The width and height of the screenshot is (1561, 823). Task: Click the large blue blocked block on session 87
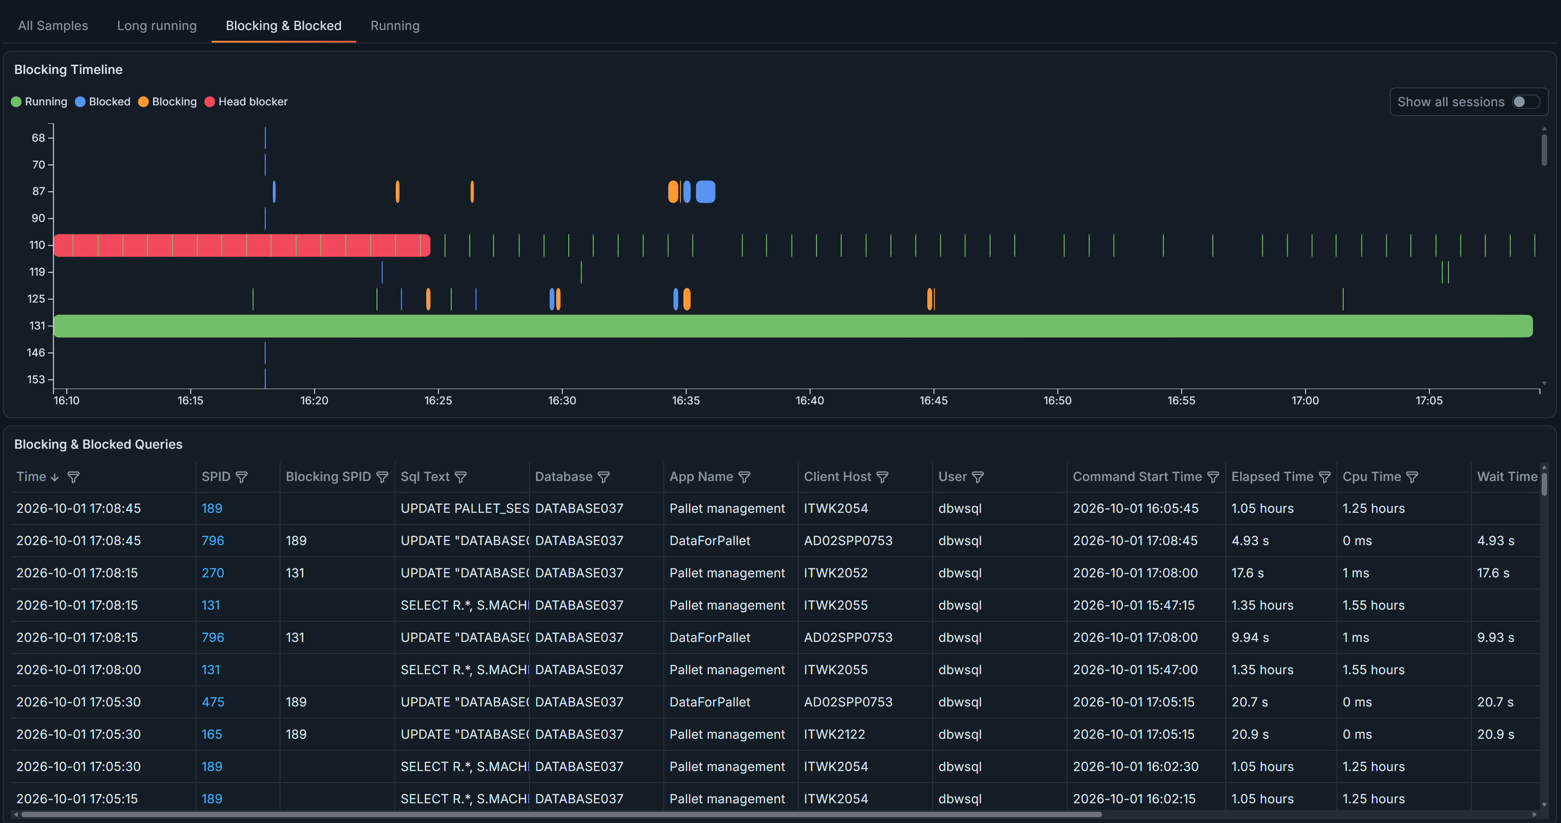[705, 191]
